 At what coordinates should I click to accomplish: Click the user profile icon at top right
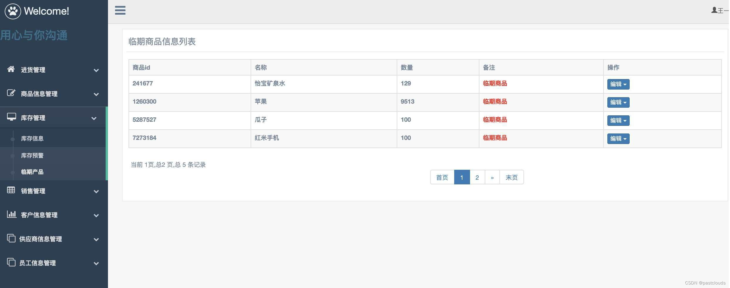[714, 10]
